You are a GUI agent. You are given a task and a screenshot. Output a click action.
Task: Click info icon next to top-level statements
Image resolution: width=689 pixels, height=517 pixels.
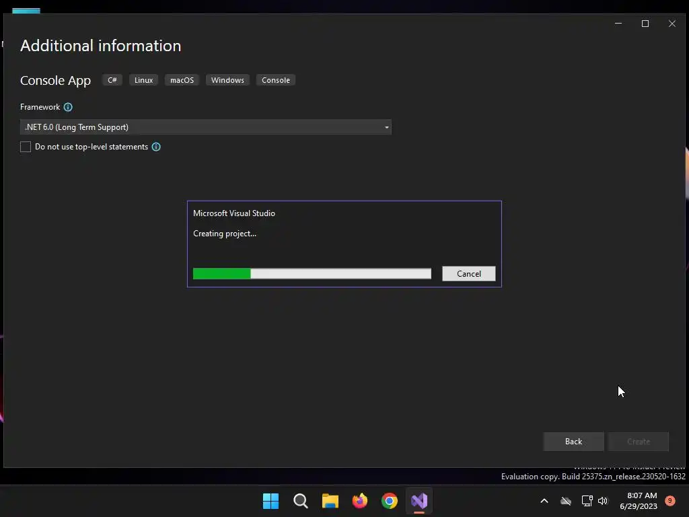pyautogui.click(x=156, y=147)
